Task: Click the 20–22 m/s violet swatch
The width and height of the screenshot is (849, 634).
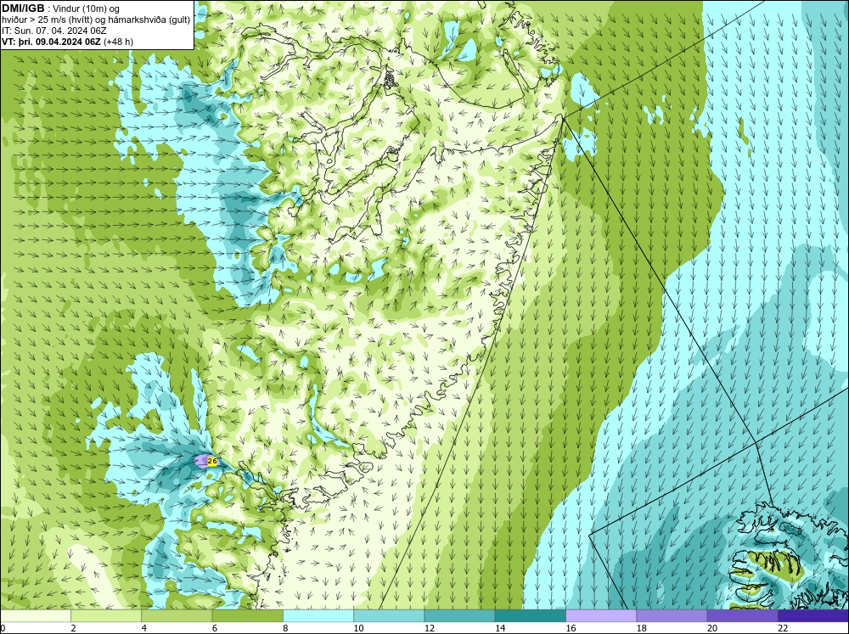Action: tap(742, 616)
